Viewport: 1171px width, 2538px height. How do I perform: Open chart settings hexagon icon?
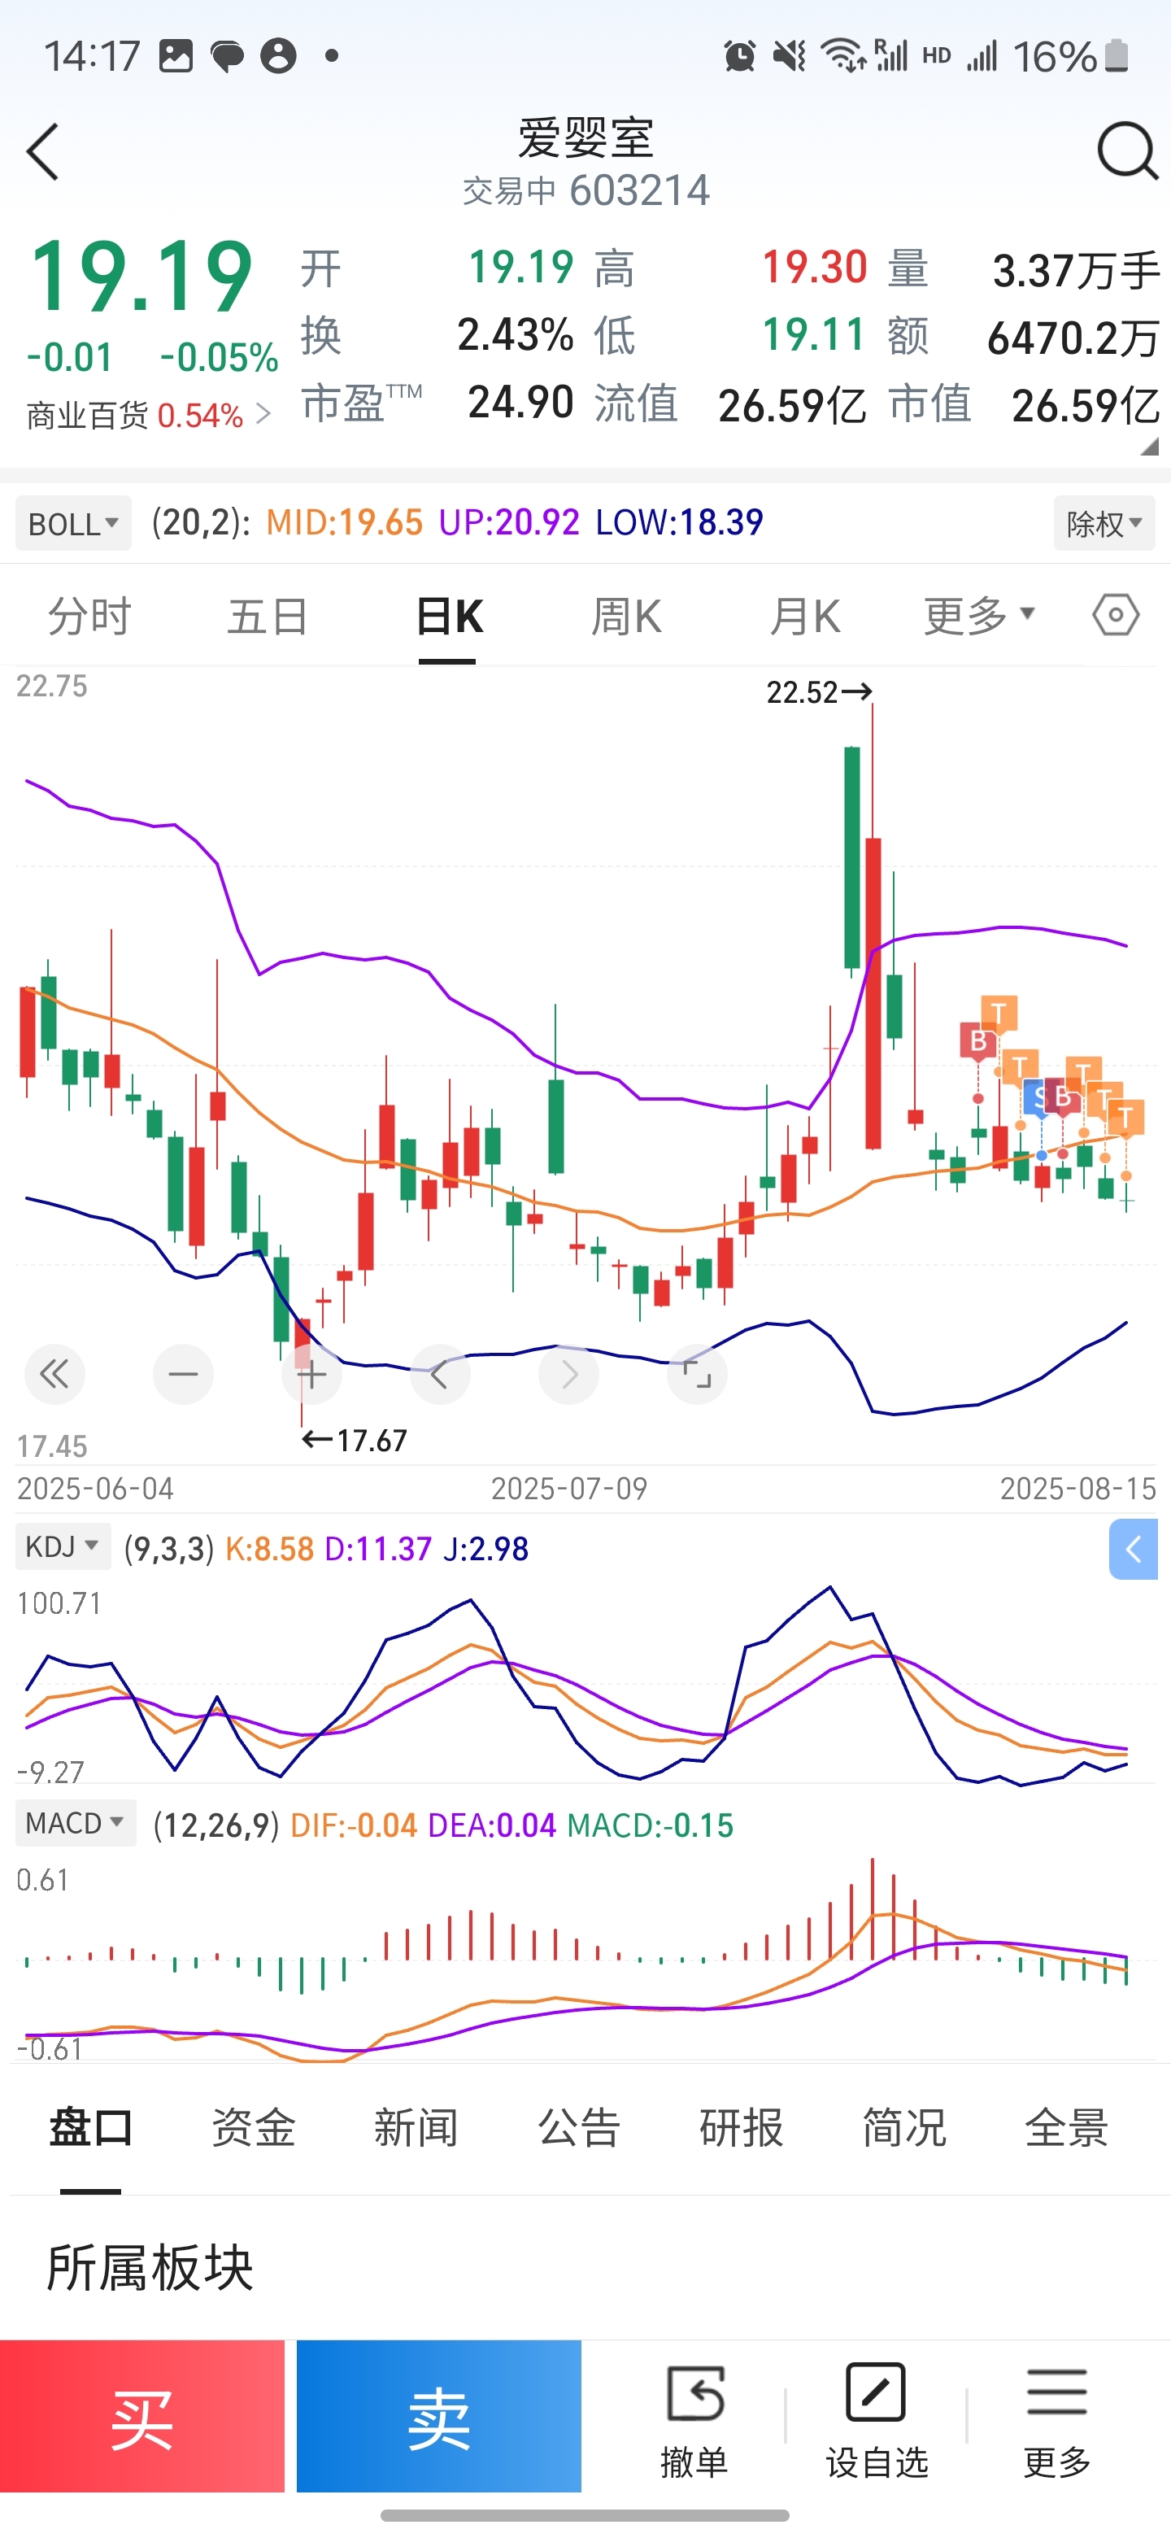click(x=1115, y=616)
